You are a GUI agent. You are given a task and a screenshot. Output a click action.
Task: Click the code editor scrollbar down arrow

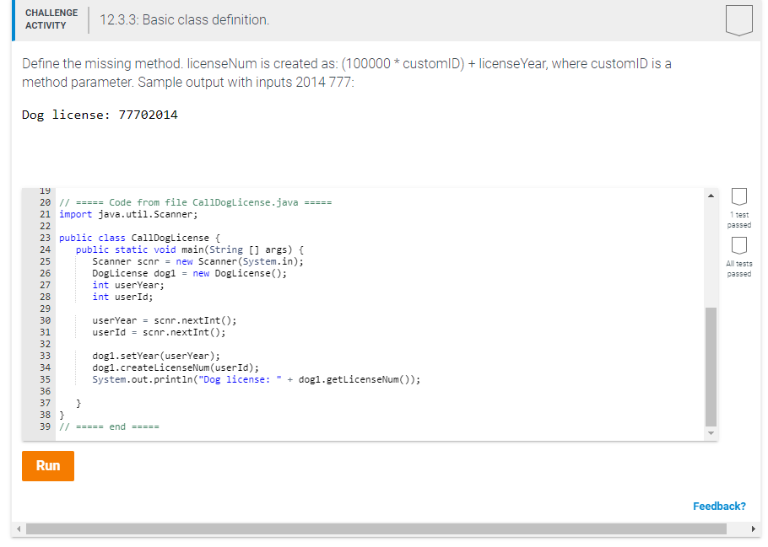(711, 432)
